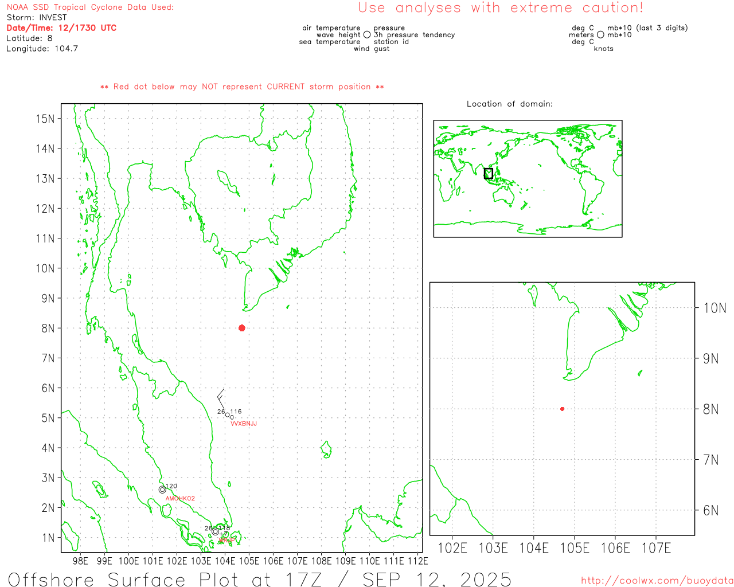The height and width of the screenshot is (587, 734).
Task: Click the VVXBNJJ station id label
Action: 244,424
